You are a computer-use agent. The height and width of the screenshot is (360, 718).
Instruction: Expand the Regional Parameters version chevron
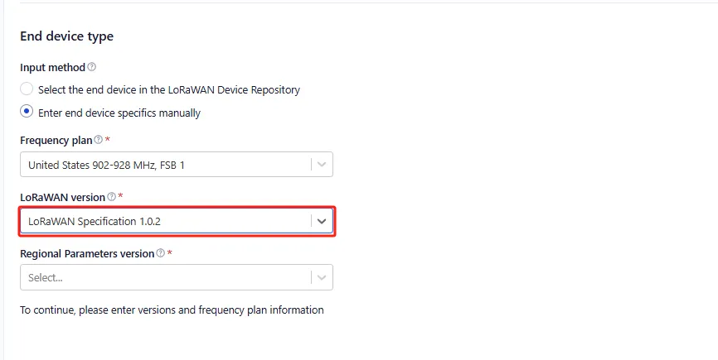(x=322, y=278)
